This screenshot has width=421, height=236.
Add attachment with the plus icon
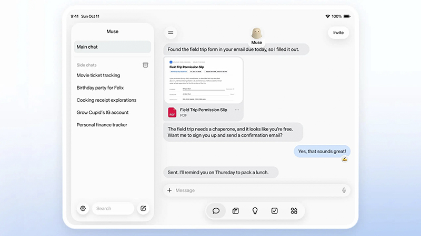click(169, 190)
